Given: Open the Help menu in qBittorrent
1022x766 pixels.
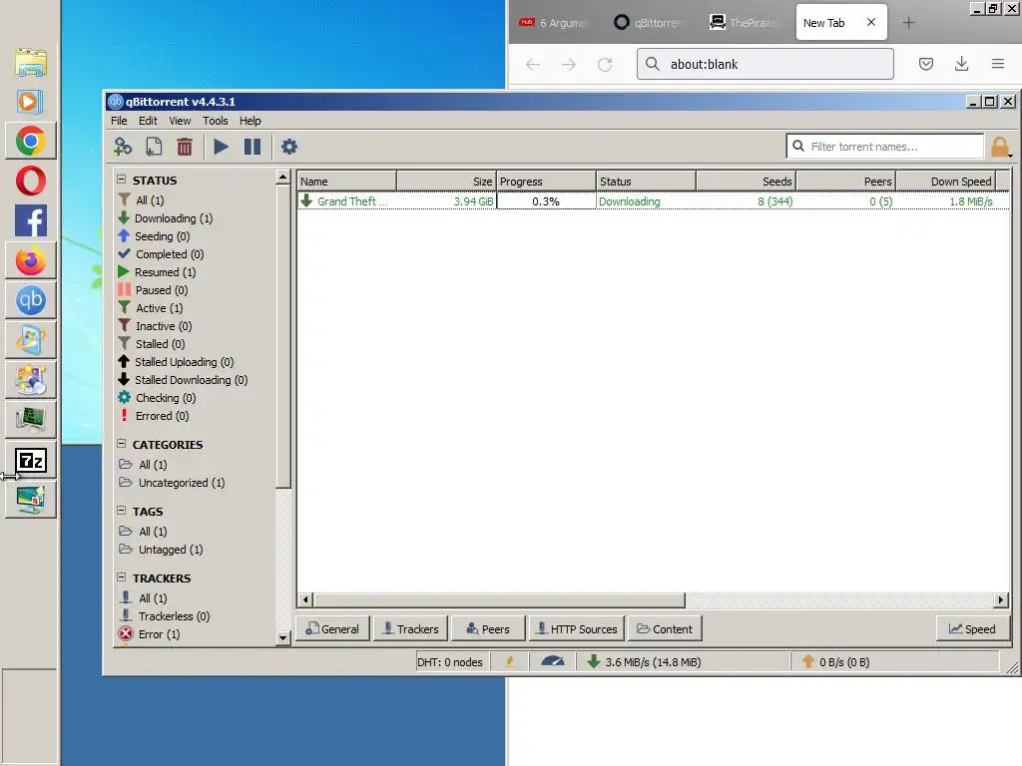Looking at the screenshot, I should (251, 121).
